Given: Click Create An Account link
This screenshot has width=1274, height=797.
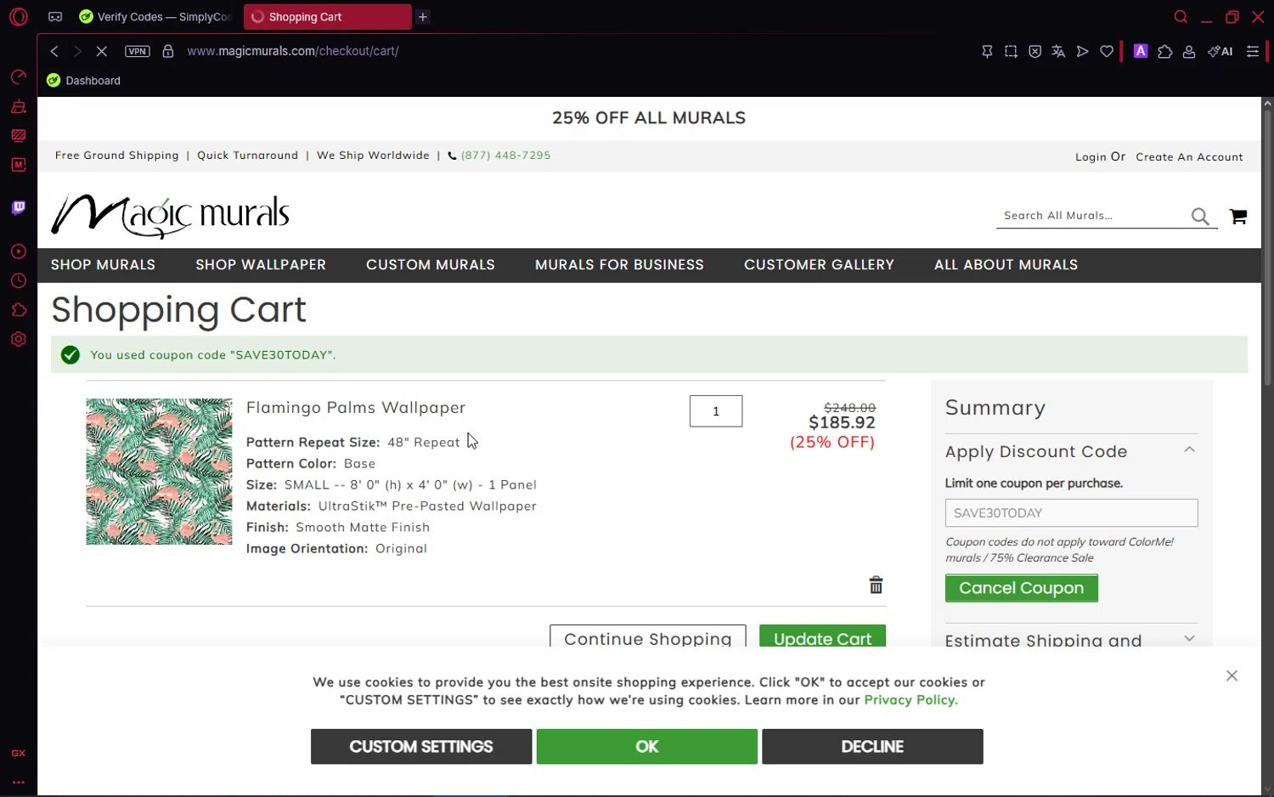Looking at the screenshot, I should point(1189,156).
